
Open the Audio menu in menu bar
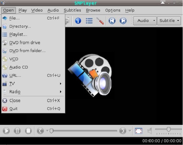pos(53,10)
